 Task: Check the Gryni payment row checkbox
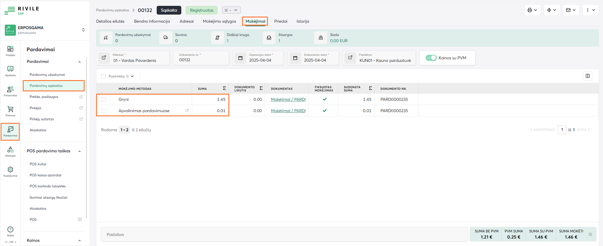[x=103, y=100]
